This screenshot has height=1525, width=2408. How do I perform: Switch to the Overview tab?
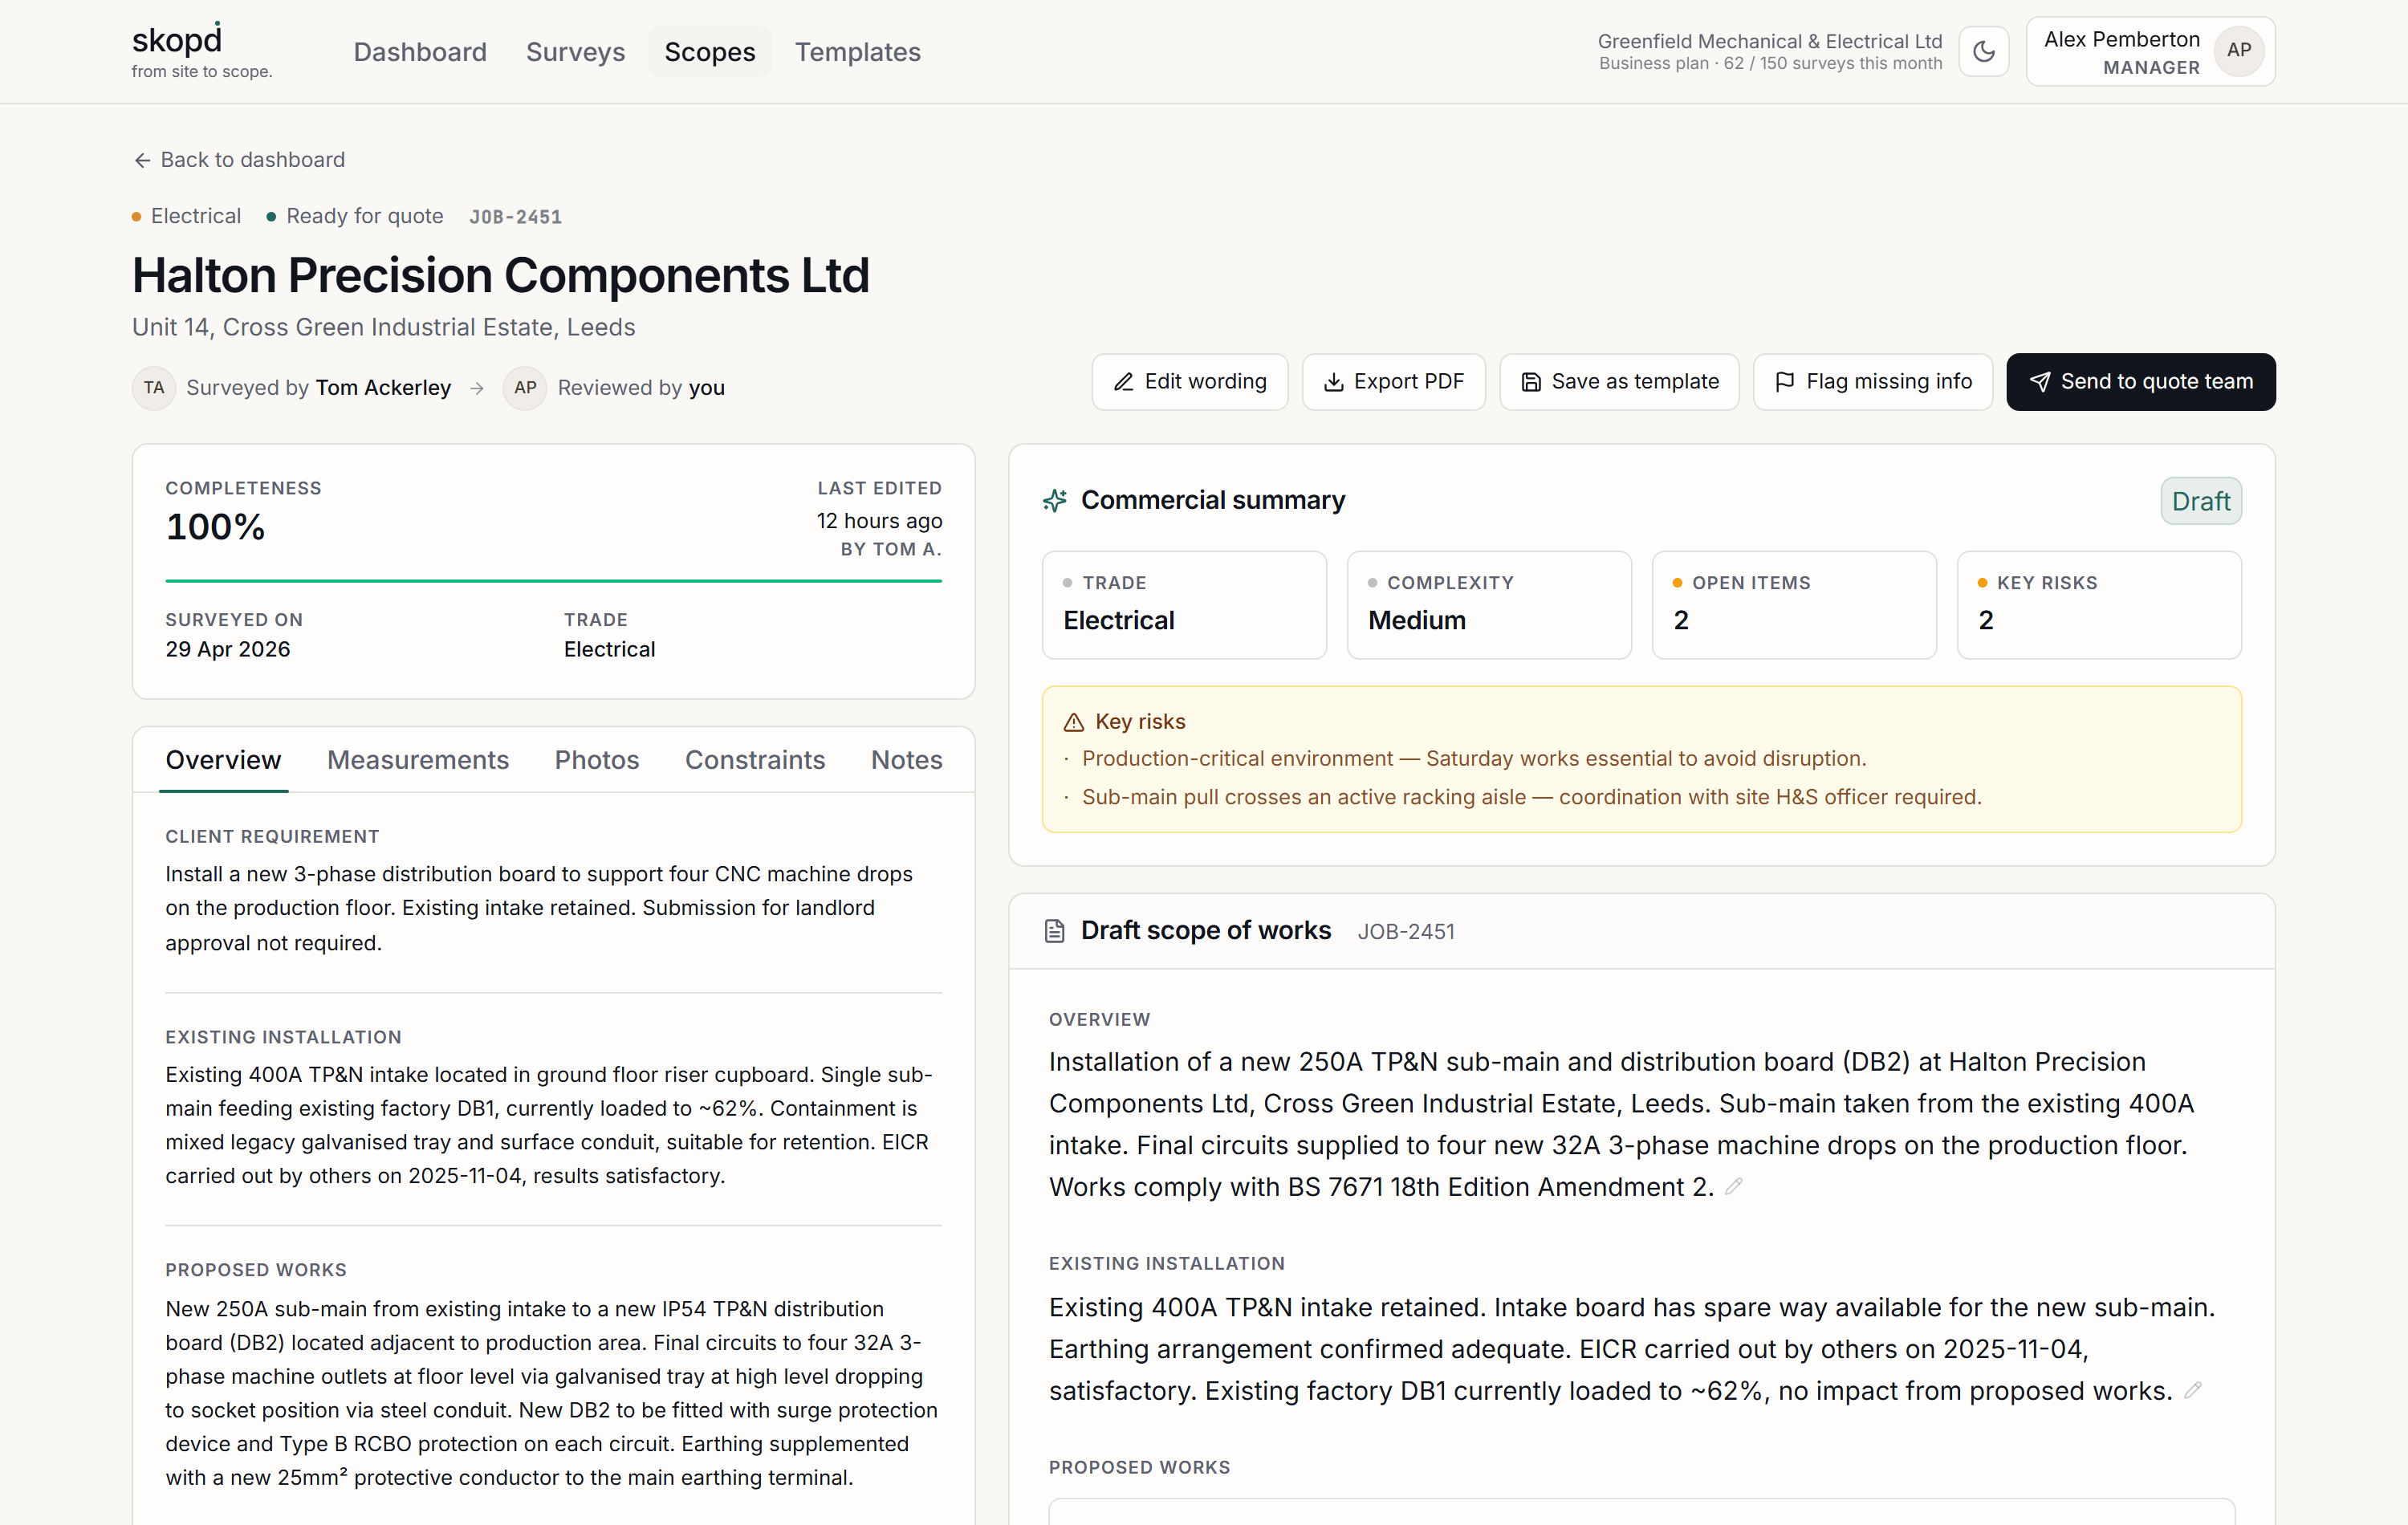pos(223,760)
